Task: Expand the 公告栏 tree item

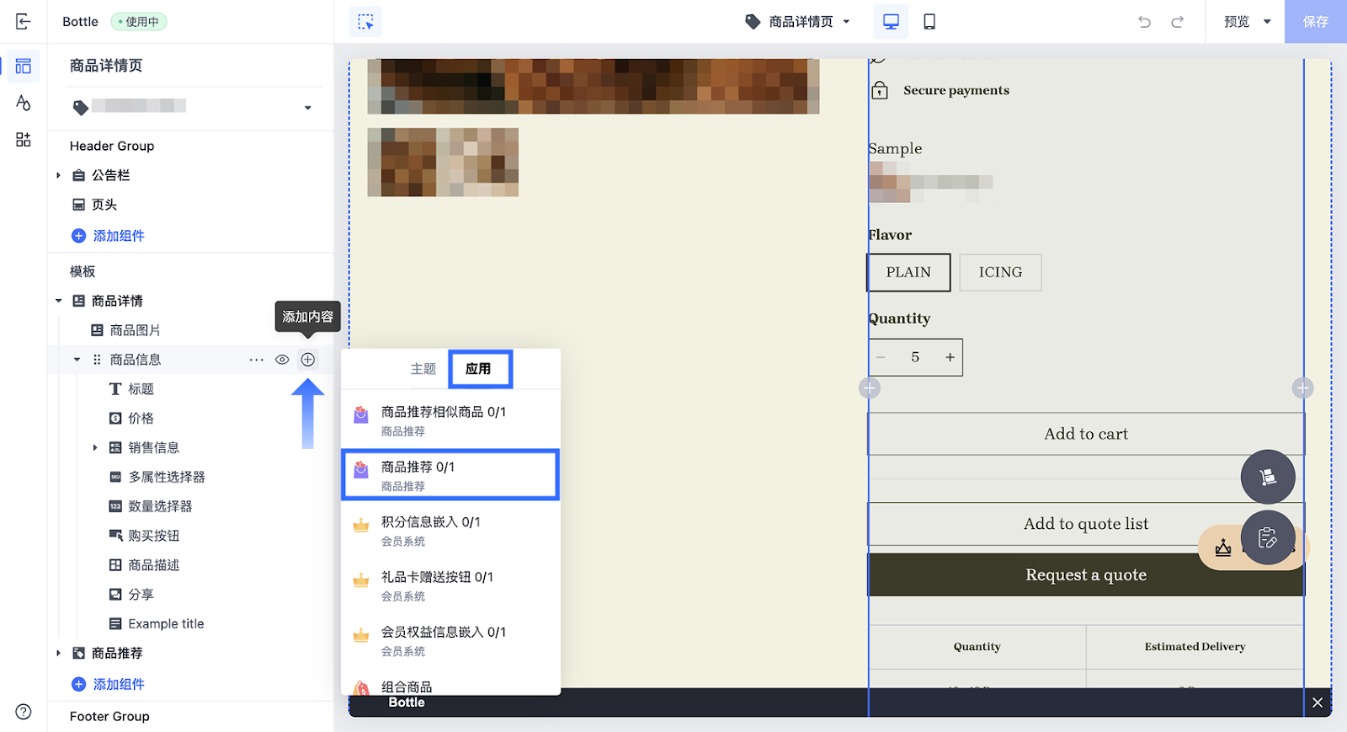Action: click(x=58, y=175)
